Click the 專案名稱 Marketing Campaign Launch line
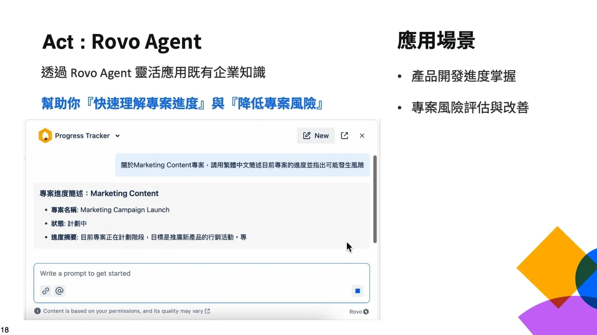597x335 pixels. point(110,210)
